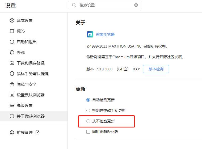Select 关于傲游浏览器 in sidebar
The image size is (202, 149).
pyautogui.click(x=34, y=116)
